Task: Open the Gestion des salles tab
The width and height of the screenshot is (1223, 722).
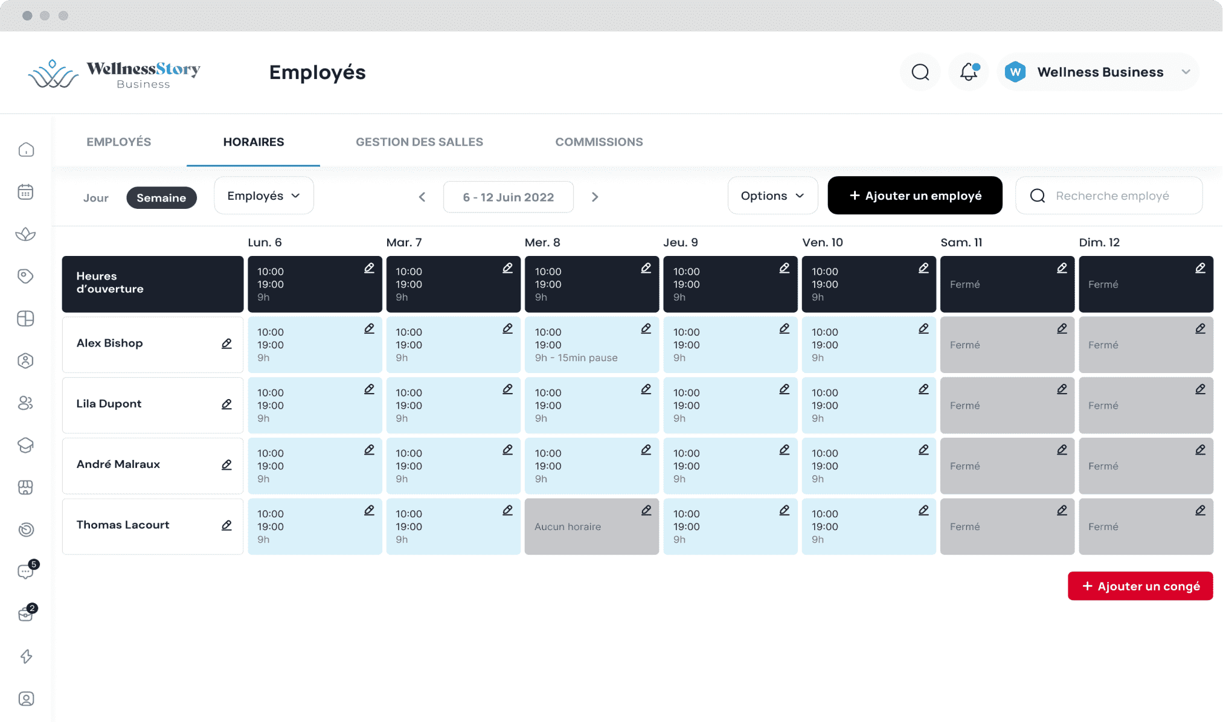Action: click(x=419, y=142)
